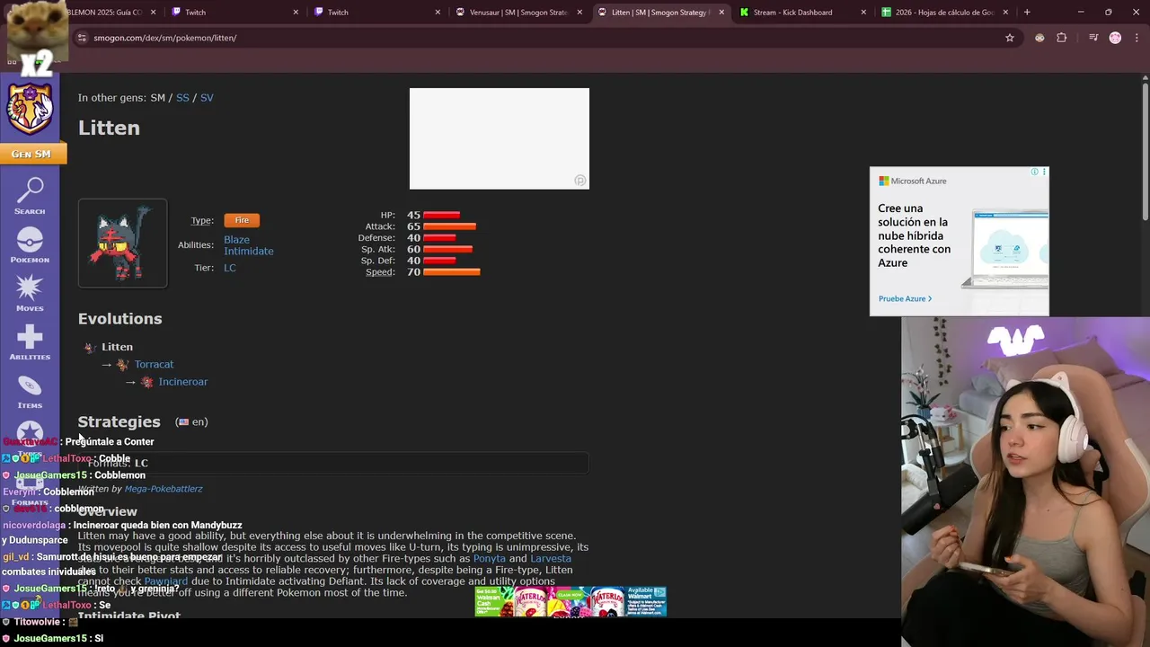
Task: Open the Ponyta link in overview
Action: pyautogui.click(x=490, y=558)
